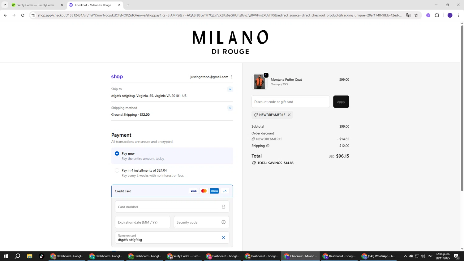Translate this page icon
This screenshot has width=464, height=261.
408,15
